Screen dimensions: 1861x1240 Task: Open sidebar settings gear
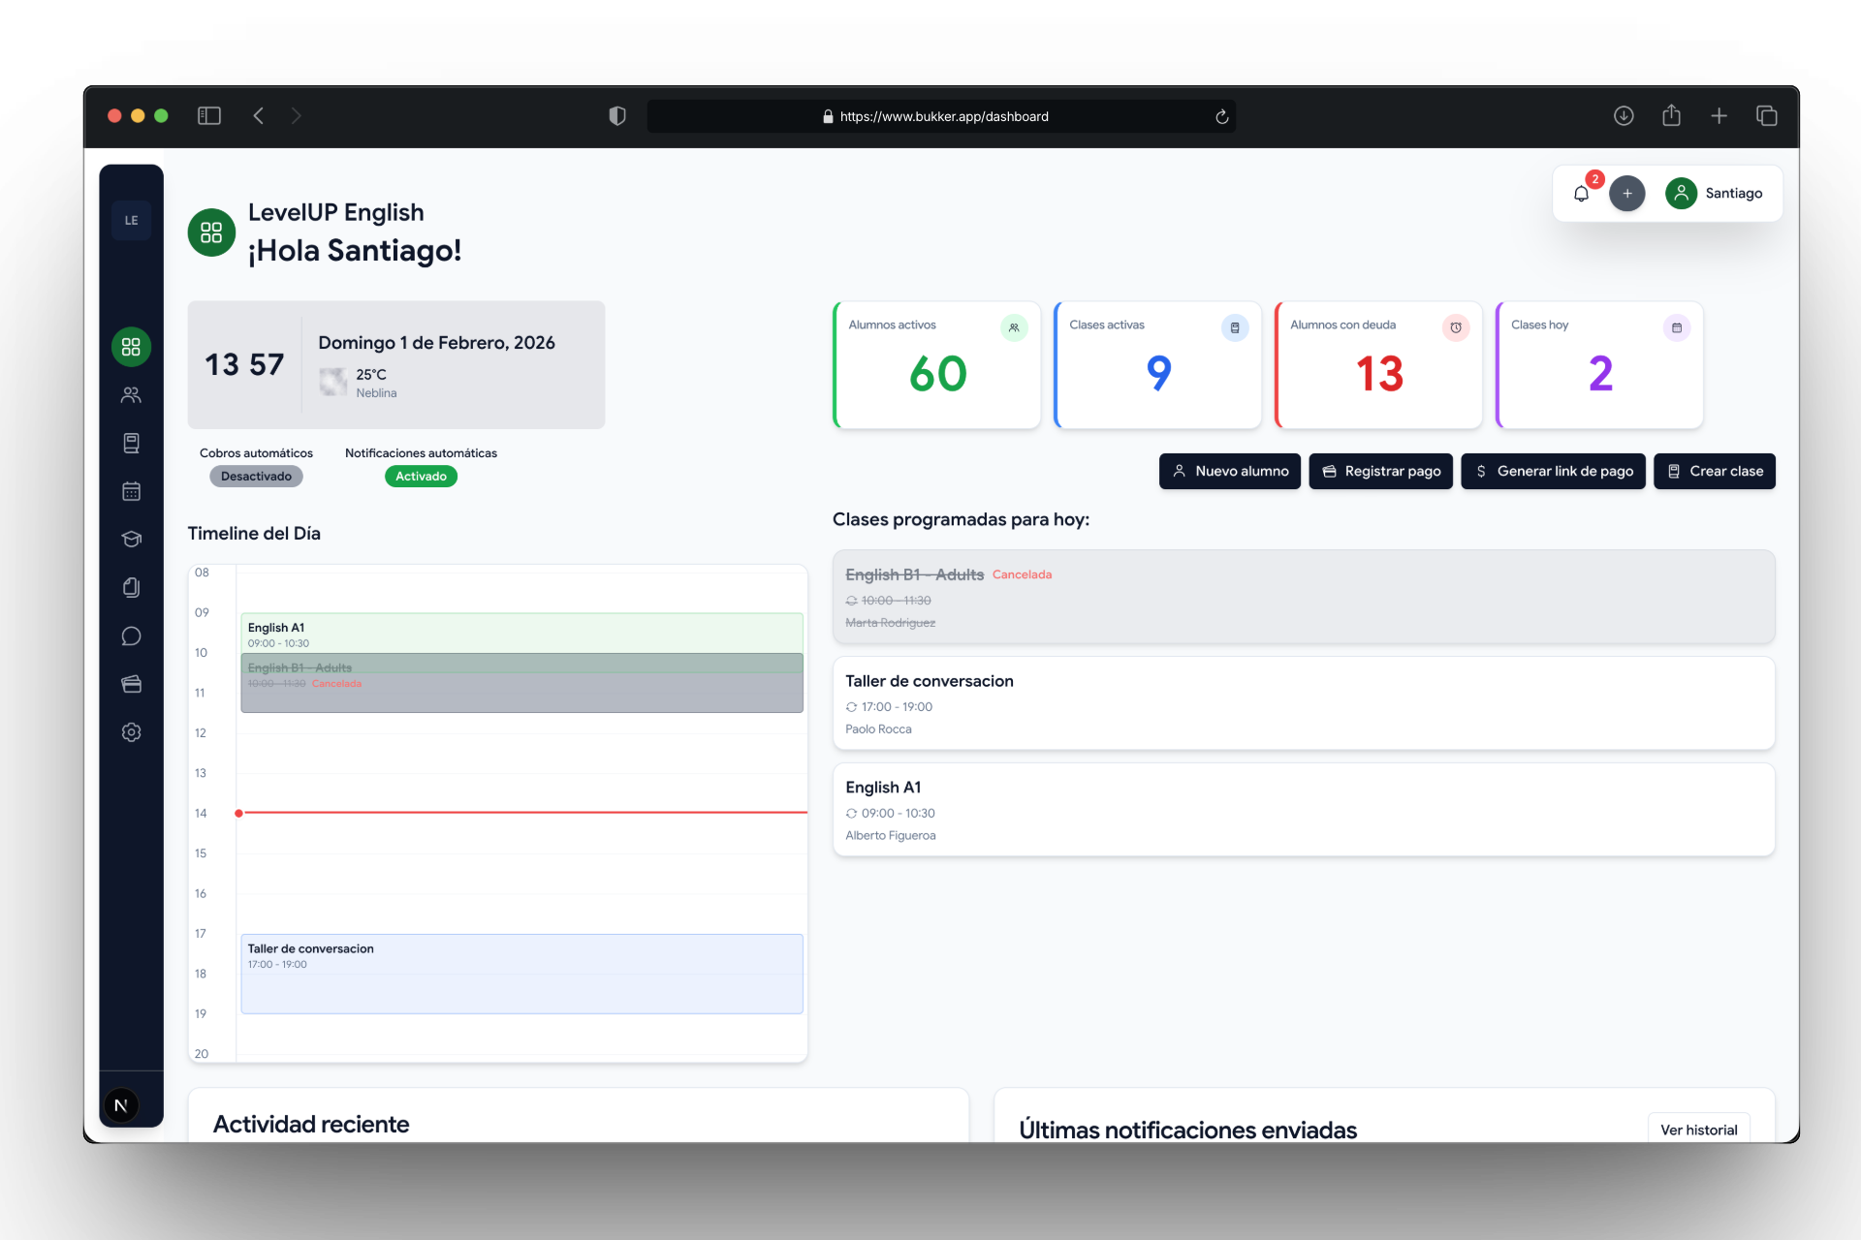(131, 732)
